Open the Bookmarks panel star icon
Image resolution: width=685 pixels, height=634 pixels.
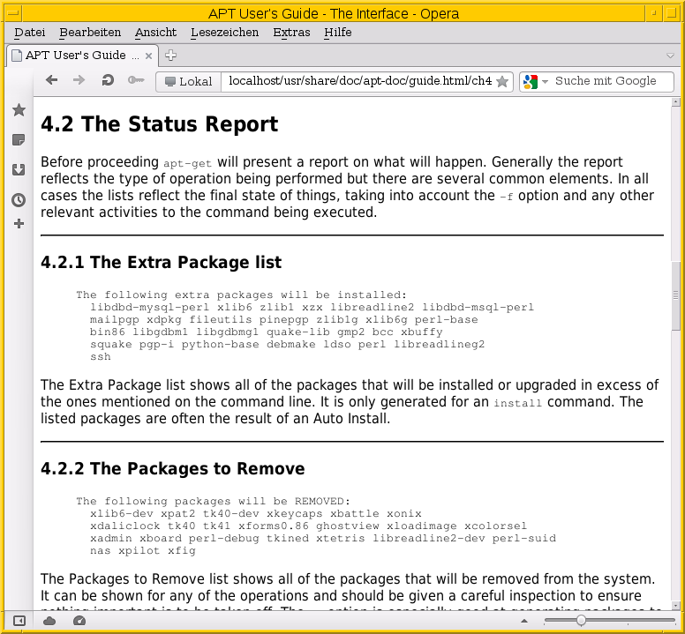(19, 110)
